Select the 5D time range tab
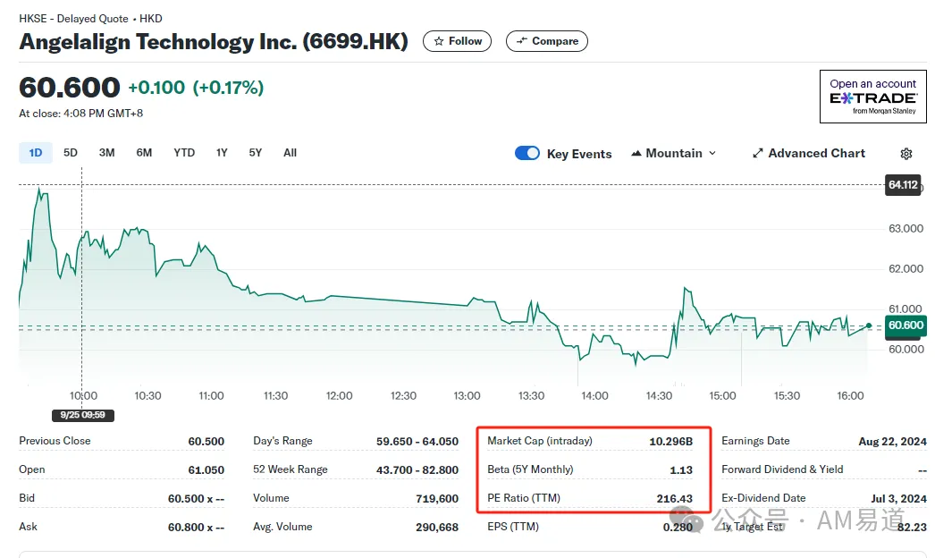Image resolution: width=935 pixels, height=558 pixels. (x=71, y=153)
